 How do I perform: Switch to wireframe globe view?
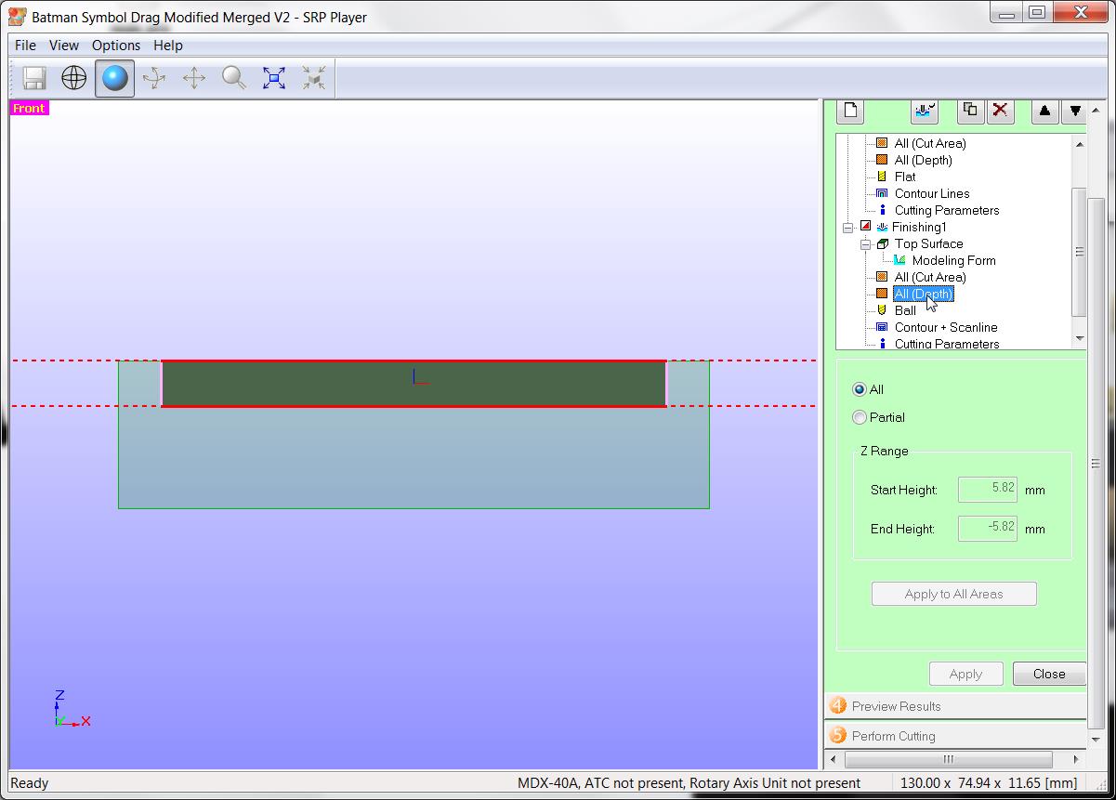click(74, 78)
